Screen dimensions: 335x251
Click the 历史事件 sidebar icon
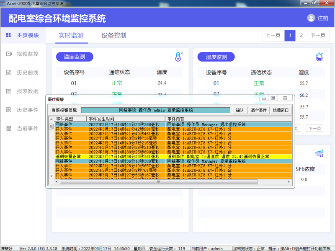pyautogui.click(x=8, y=110)
